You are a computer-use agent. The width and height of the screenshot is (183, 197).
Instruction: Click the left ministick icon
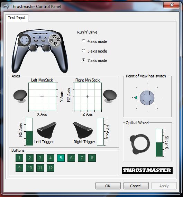point(20,96)
